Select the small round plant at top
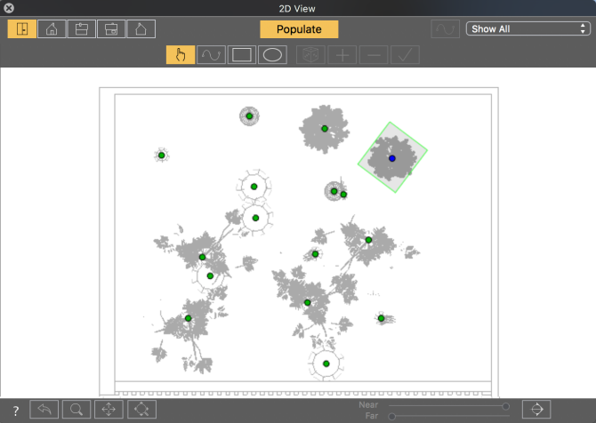 coord(249,116)
